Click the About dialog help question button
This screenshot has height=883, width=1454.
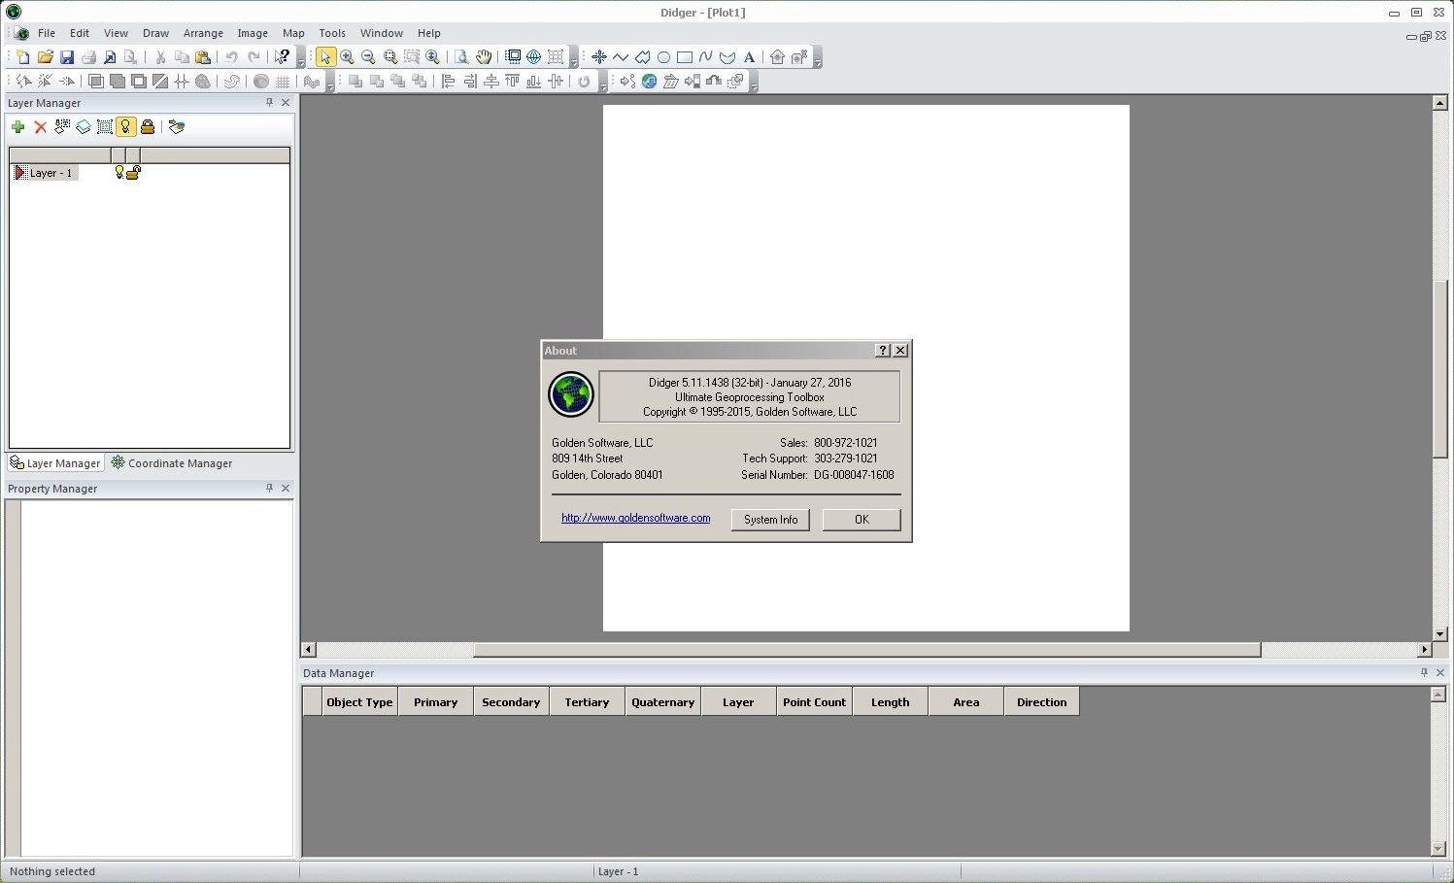tap(882, 351)
